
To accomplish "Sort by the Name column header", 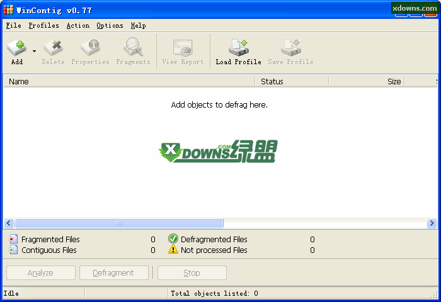I will point(129,81).
